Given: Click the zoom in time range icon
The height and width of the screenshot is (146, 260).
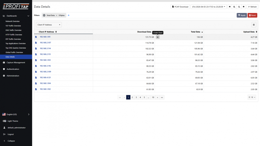Looking at the screenshot, I should click(x=234, y=7).
